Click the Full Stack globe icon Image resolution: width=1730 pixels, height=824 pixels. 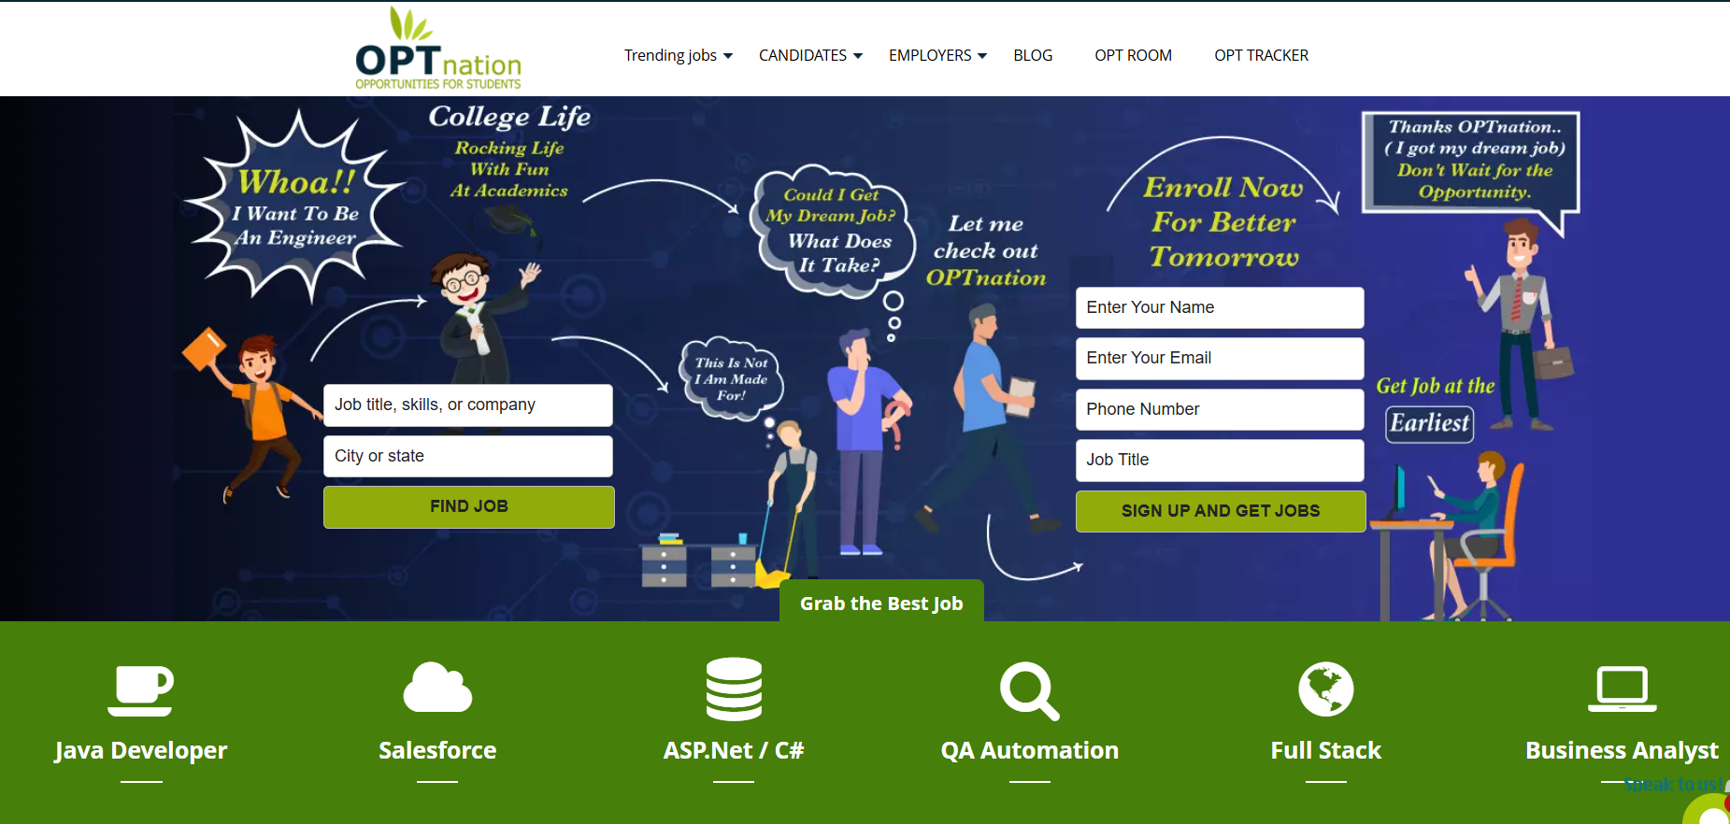[1325, 689]
